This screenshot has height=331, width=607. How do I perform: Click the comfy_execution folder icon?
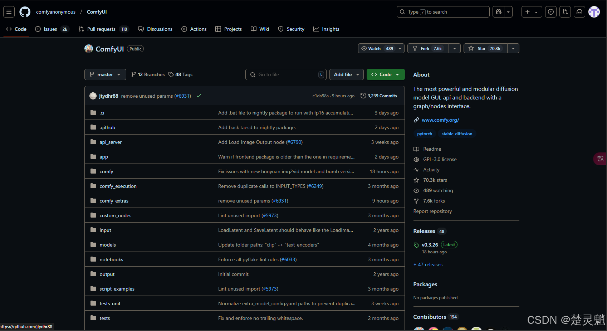coord(93,186)
